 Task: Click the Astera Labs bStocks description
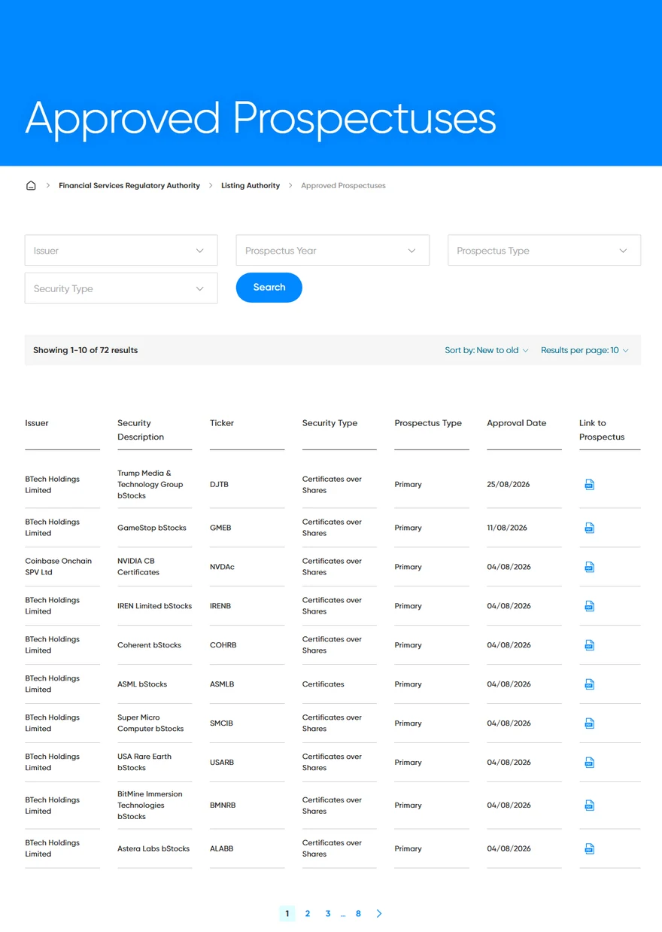point(153,848)
